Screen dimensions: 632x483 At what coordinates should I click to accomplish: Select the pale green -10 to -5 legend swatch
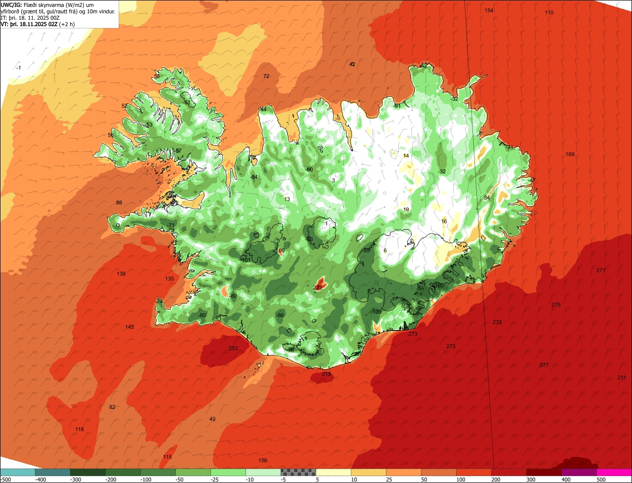point(263,472)
